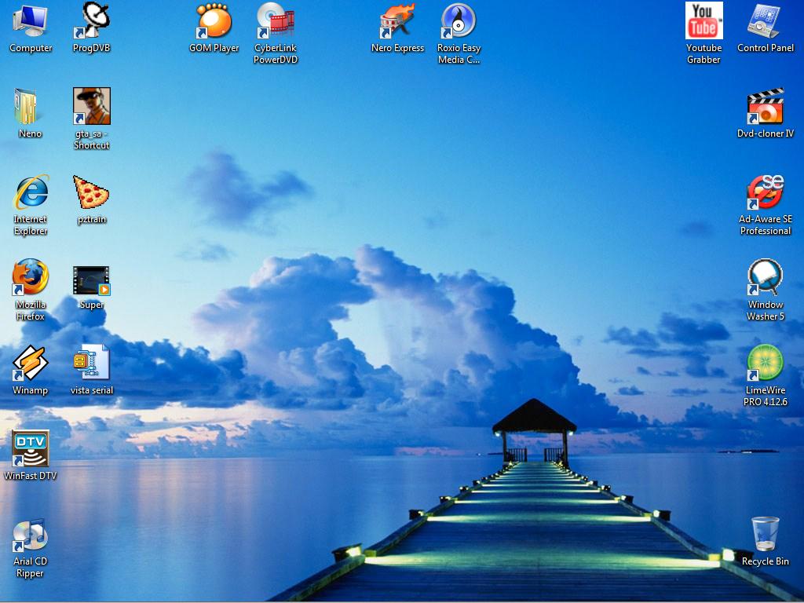This screenshot has height=603, width=804.
Task: Select the Recycle Bin
Action: click(765, 535)
